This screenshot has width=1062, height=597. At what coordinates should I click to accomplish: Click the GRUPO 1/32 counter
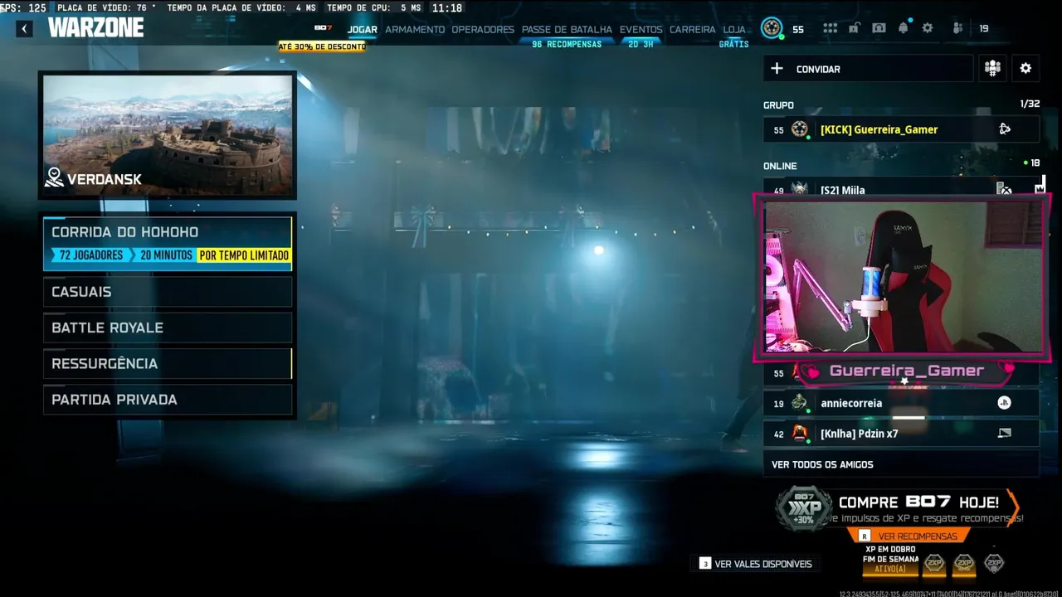pyautogui.click(x=1029, y=104)
